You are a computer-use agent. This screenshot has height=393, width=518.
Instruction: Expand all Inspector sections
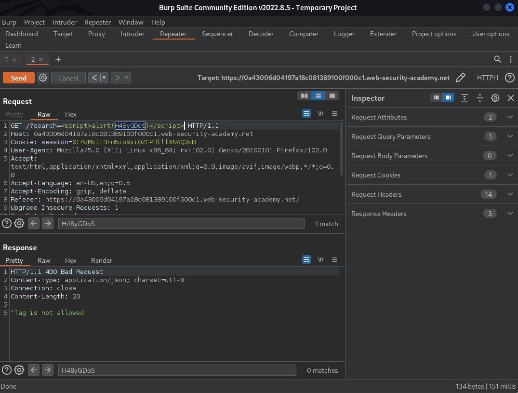click(x=465, y=98)
